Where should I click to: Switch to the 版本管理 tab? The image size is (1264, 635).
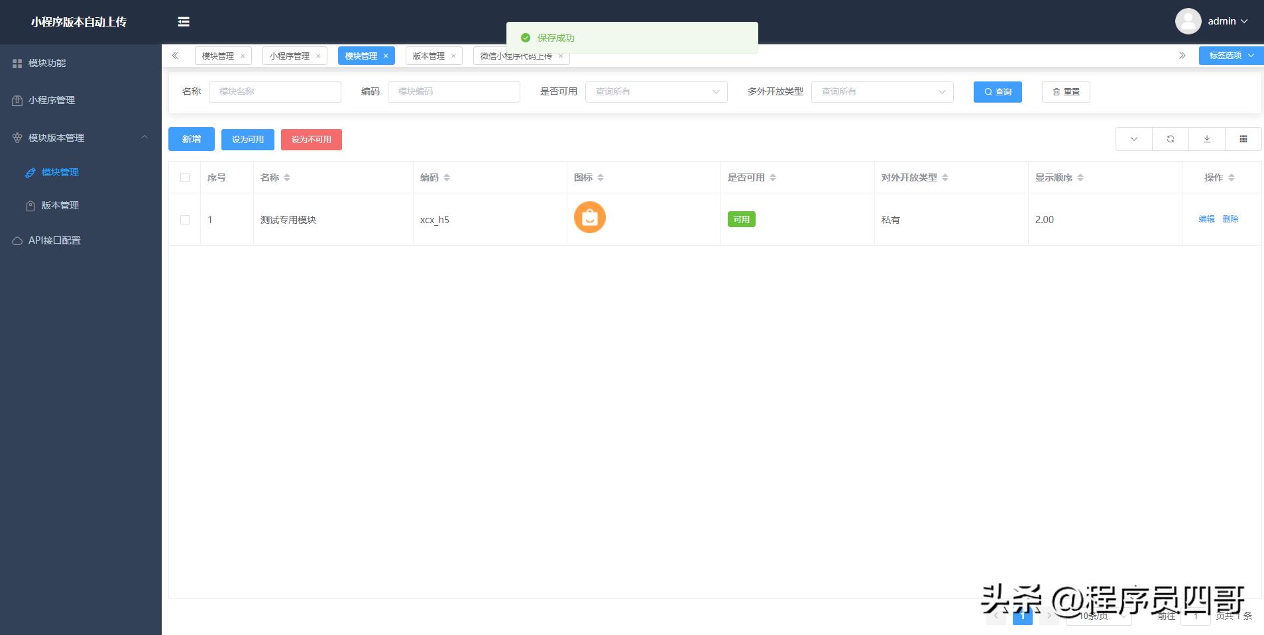(x=430, y=56)
